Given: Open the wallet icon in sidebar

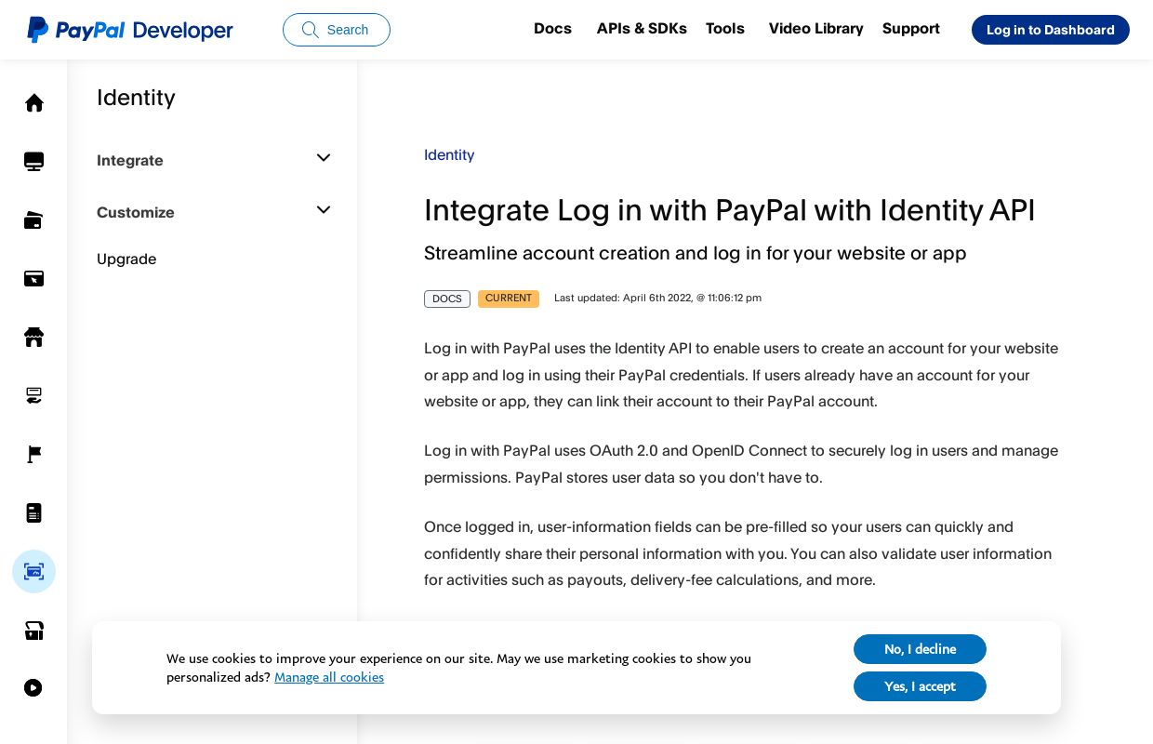Looking at the screenshot, I should (x=34, y=220).
